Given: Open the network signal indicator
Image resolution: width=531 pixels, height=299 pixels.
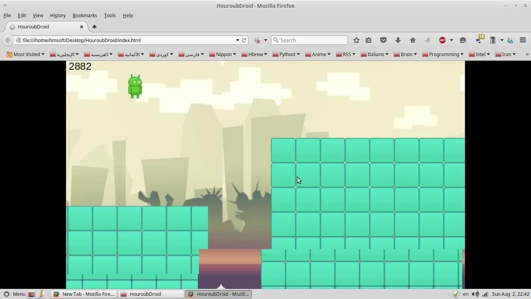Looking at the screenshot, I should coord(485,294).
